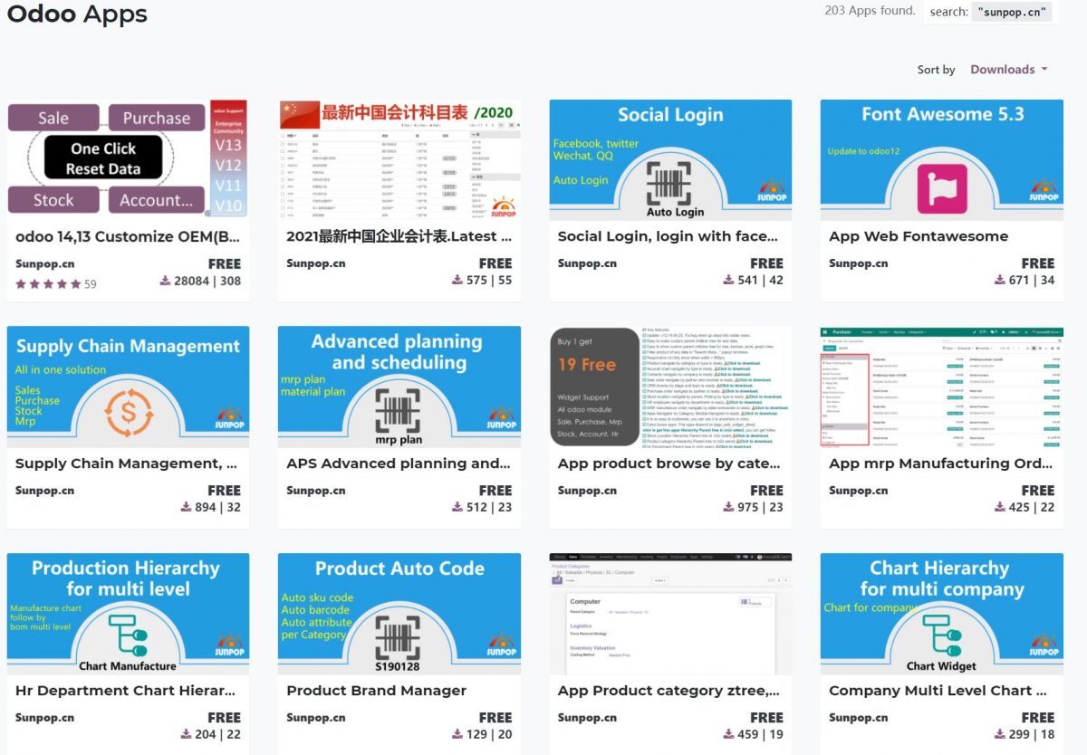Viewport: 1087px width, 755px height.
Task: Click the download icon beside 129 | 20
Action: (457, 734)
